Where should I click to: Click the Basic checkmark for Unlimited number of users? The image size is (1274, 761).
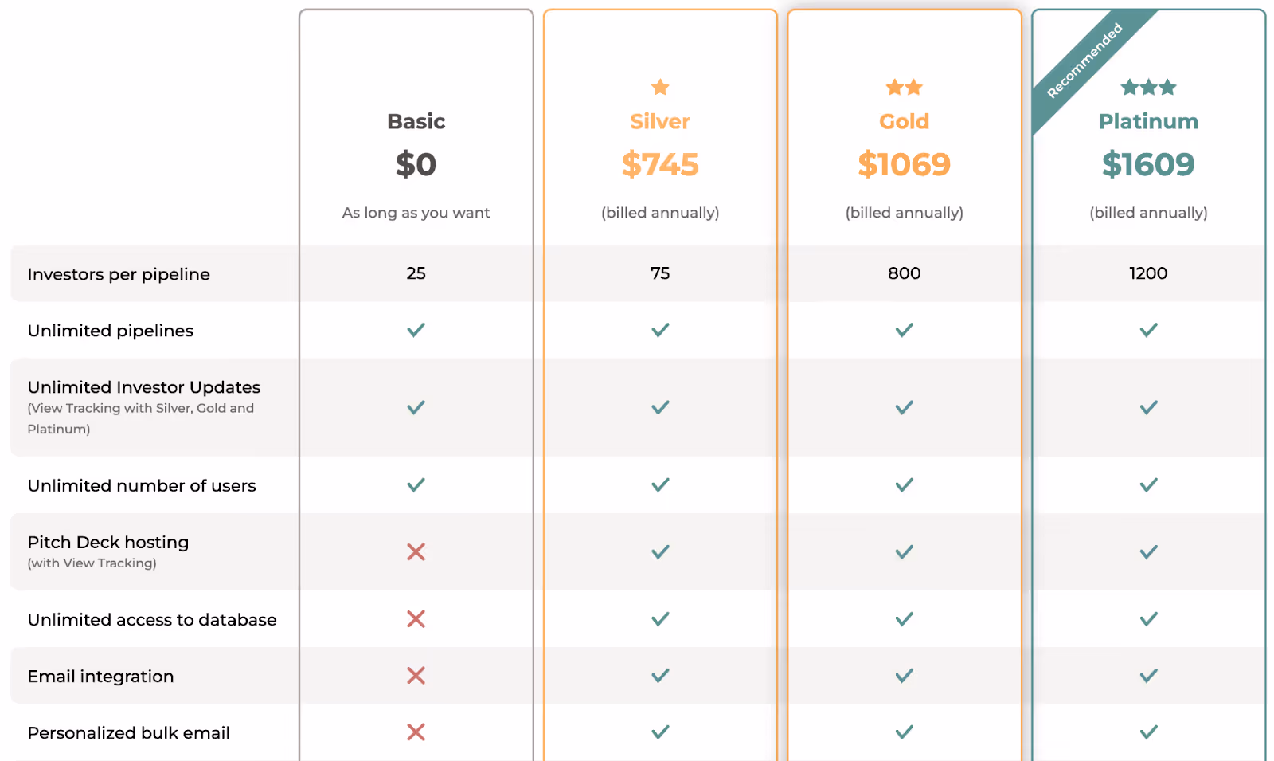point(416,485)
